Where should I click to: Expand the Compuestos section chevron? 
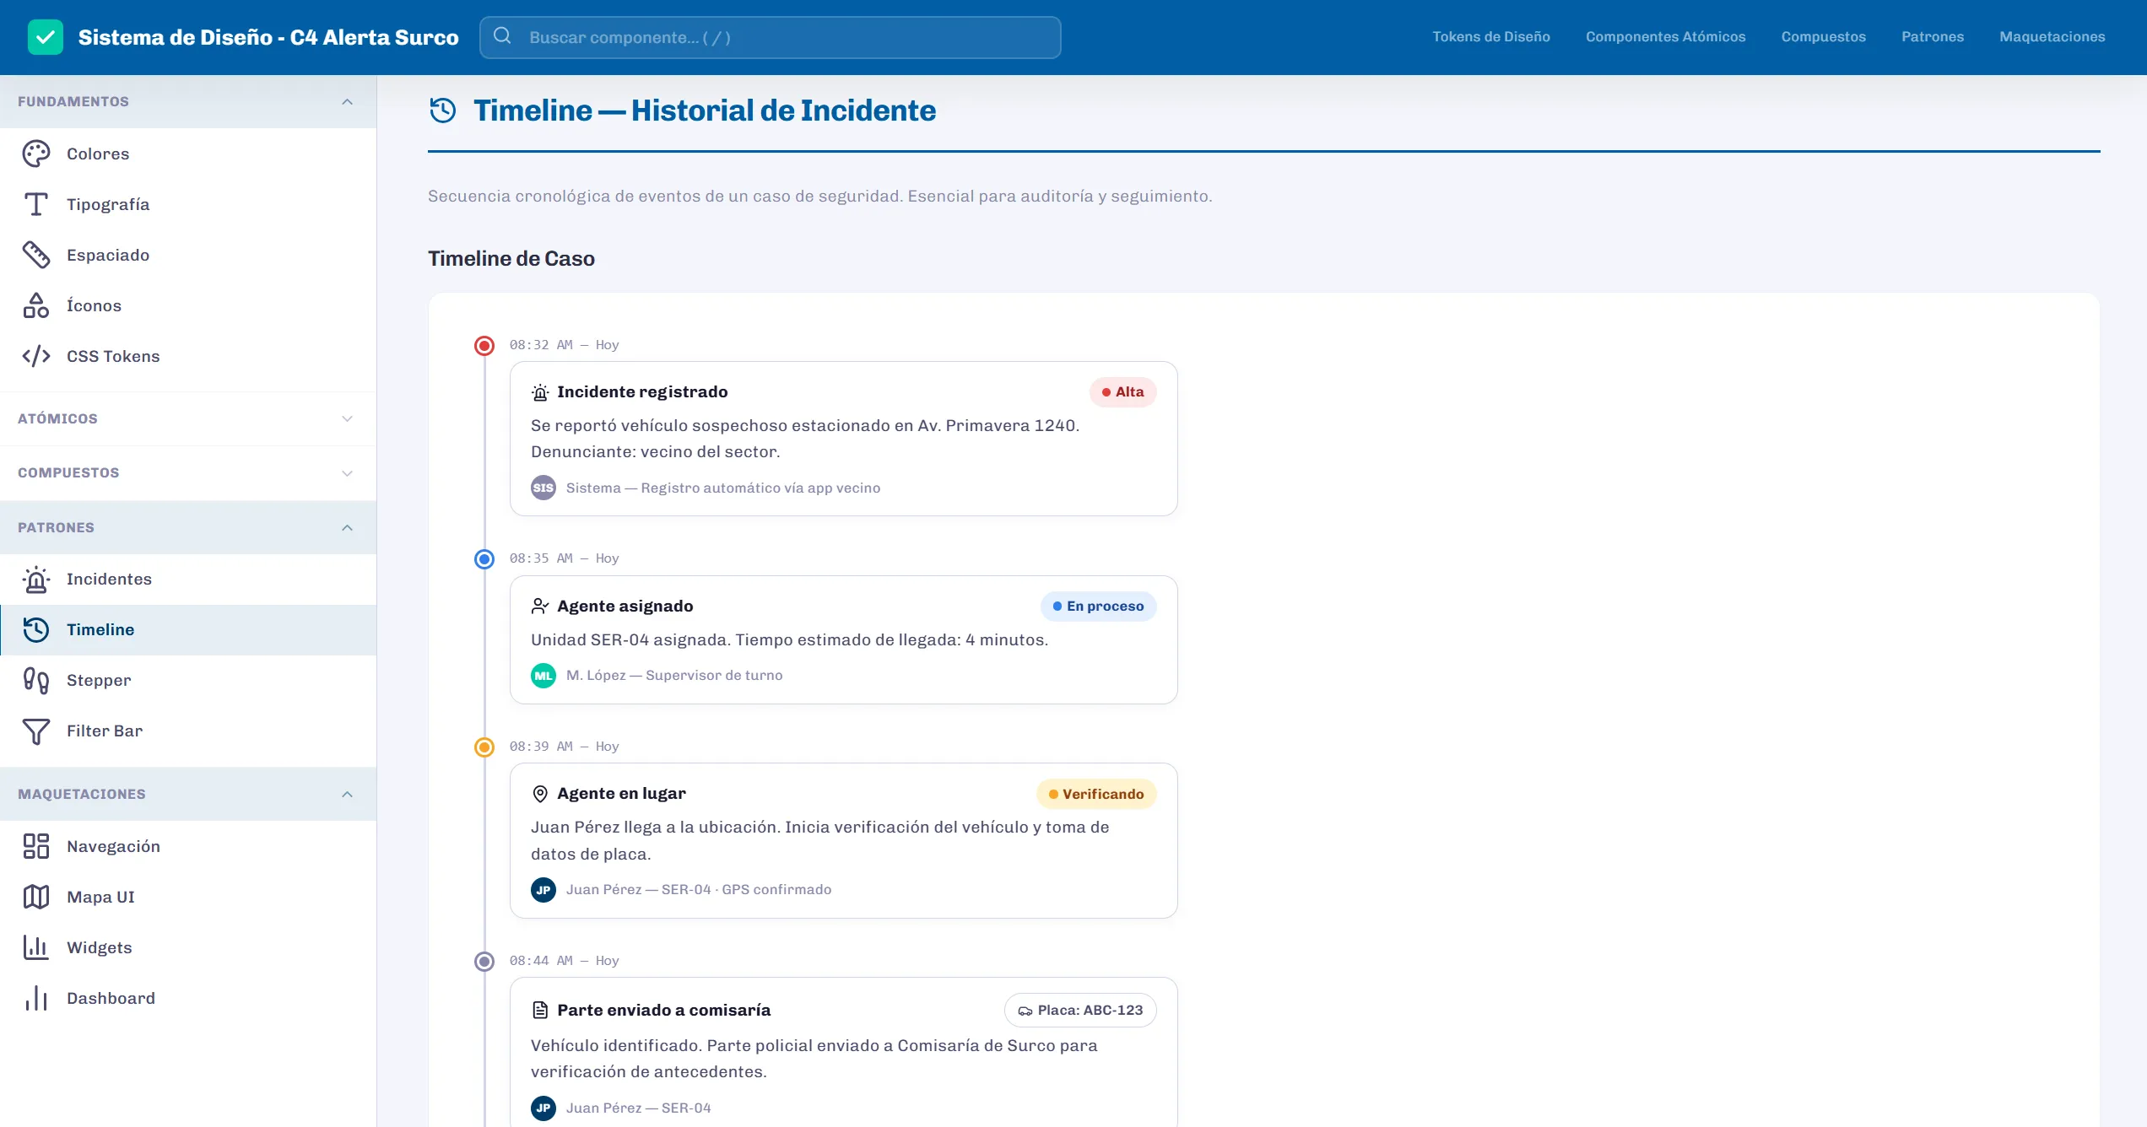tap(347, 473)
